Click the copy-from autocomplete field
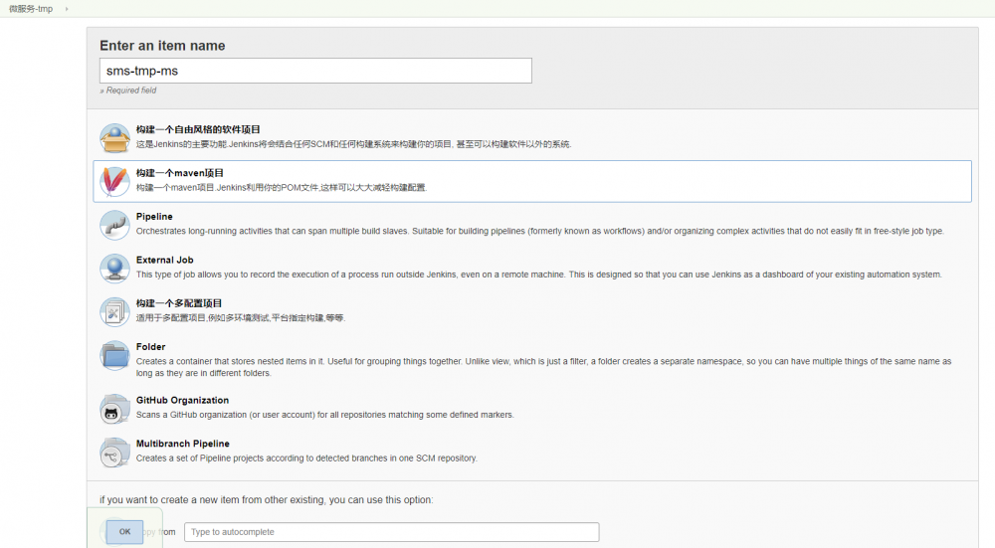Image resolution: width=995 pixels, height=548 pixels. 391,532
